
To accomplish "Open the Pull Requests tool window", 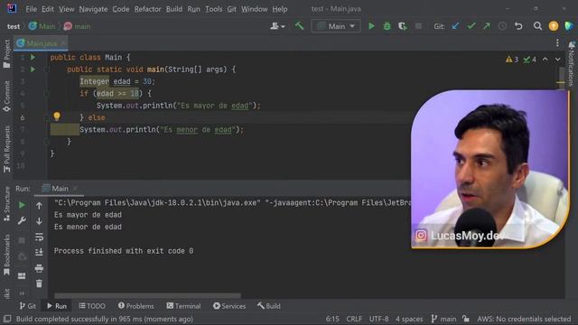I will 6,149.
